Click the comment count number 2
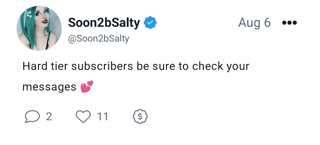 click(x=49, y=117)
